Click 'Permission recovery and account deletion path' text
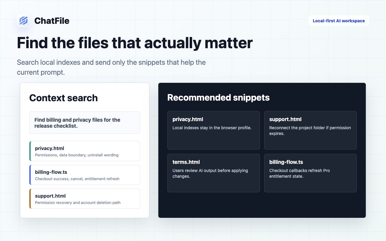The height and width of the screenshot is (241, 386). coord(78,203)
